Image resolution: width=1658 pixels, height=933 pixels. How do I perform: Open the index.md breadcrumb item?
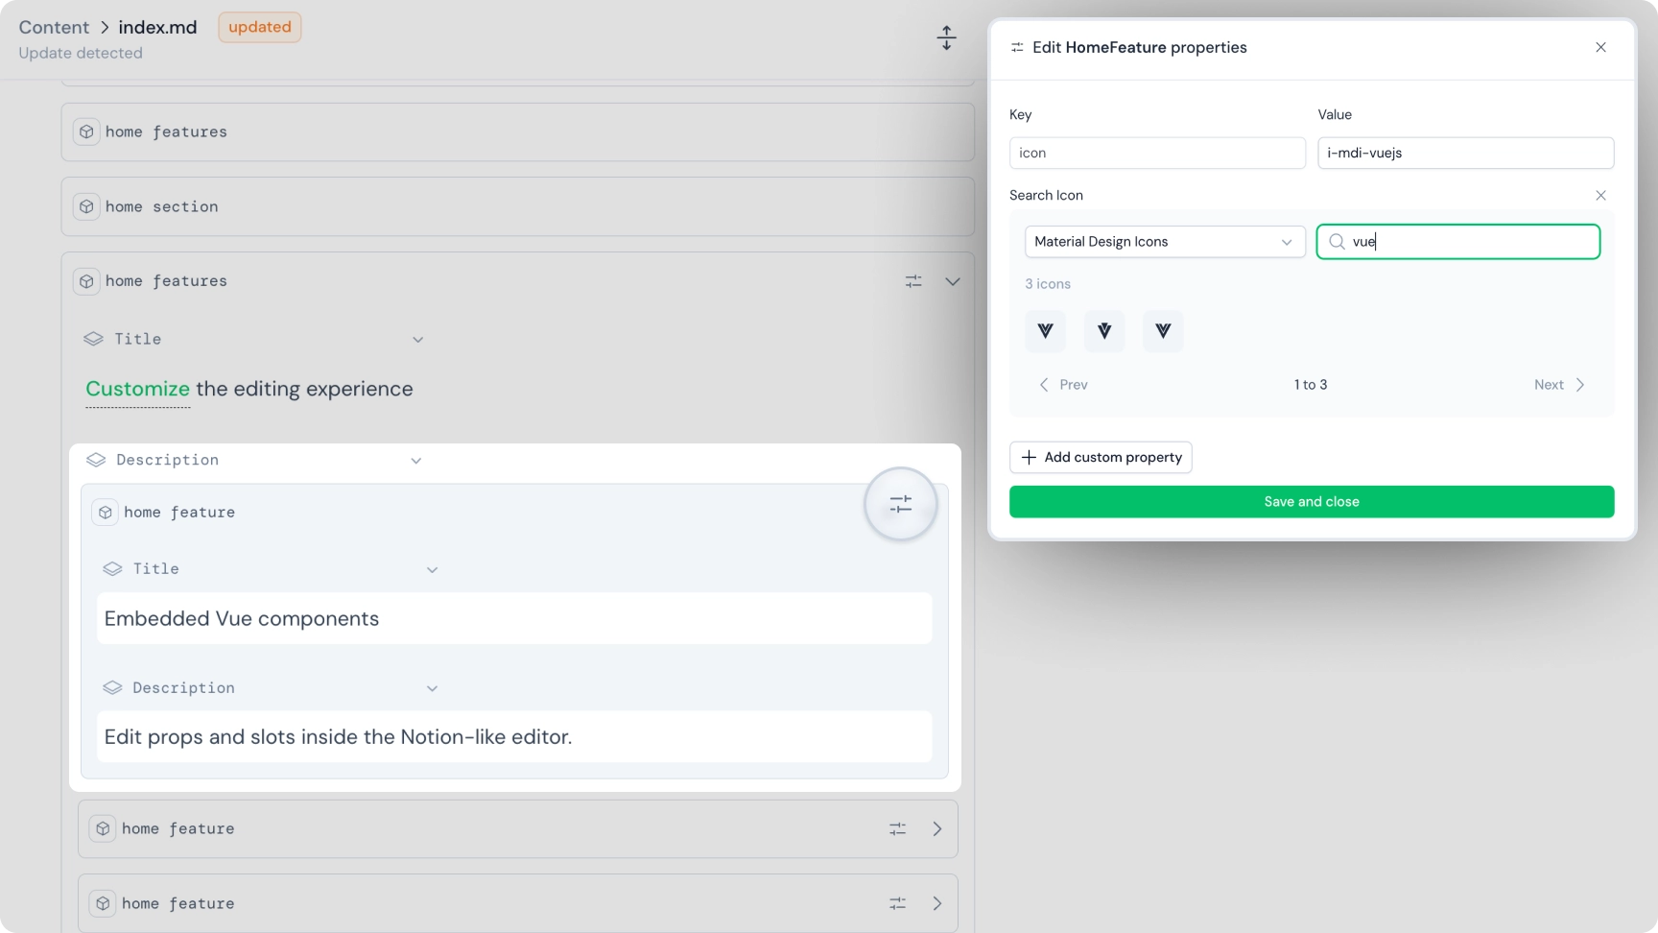click(156, 27)
